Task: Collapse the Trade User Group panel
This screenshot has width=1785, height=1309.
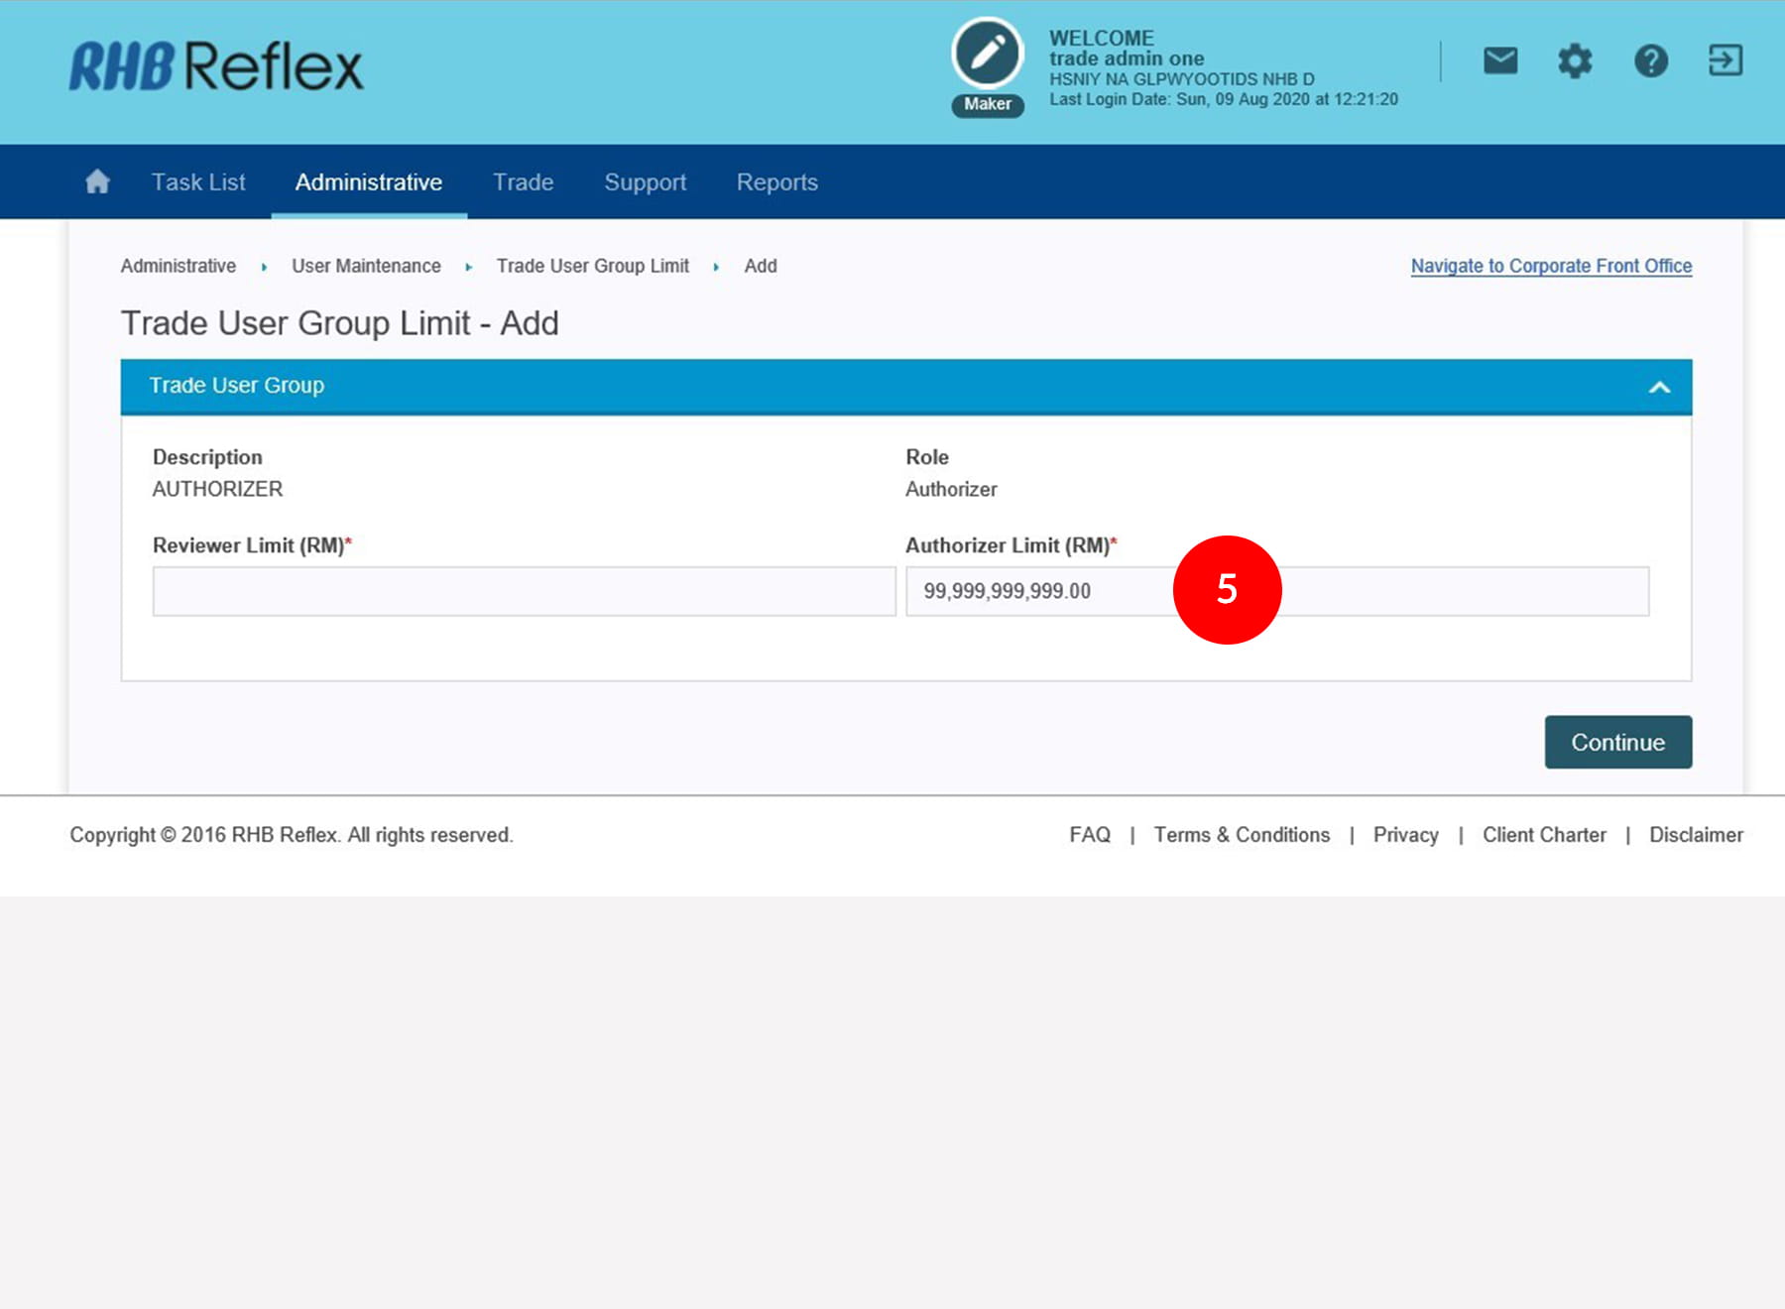Action: click(1659, 387)
